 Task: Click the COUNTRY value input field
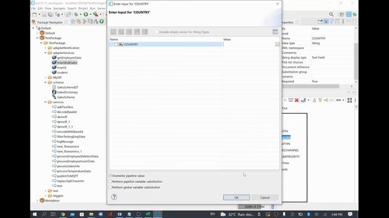pyautogui.click(x=249, y=44)
